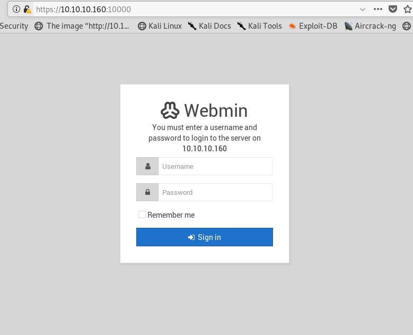Click the Webmin logo icon
The image size is (413, 335).
pyautogui.click(x=170, y=110)
